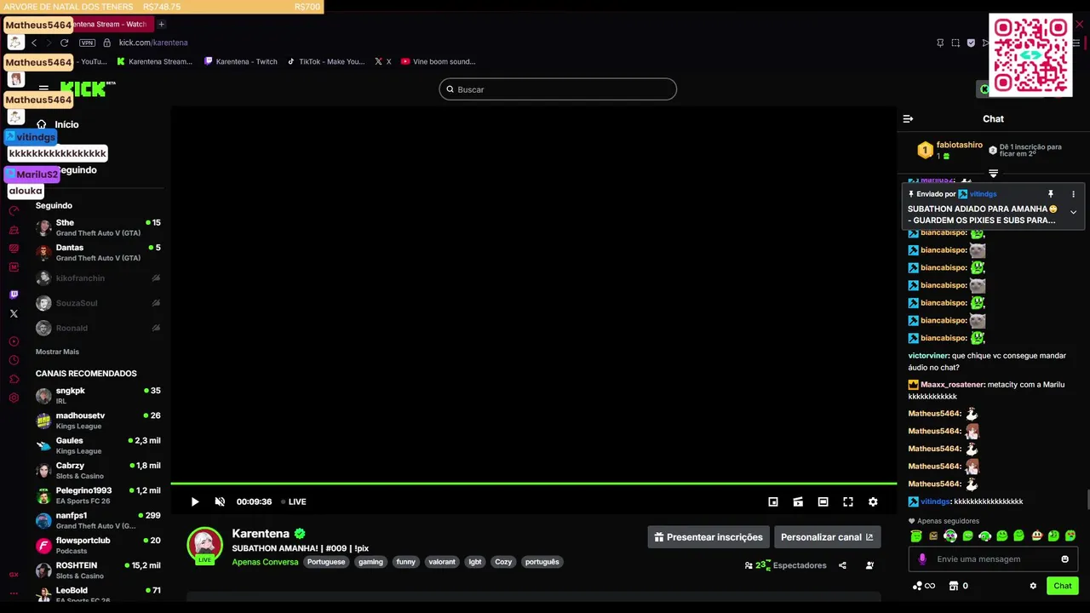
Task: Expand the gift leaderboard arrow
Action: [993, 174]
